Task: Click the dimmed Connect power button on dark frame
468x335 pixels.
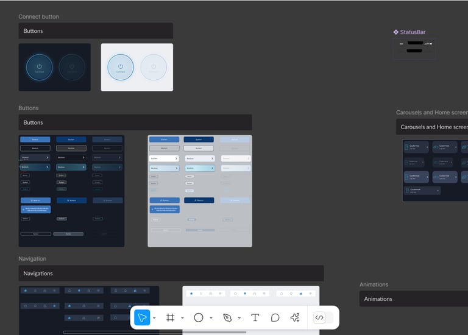Action: 72,68
